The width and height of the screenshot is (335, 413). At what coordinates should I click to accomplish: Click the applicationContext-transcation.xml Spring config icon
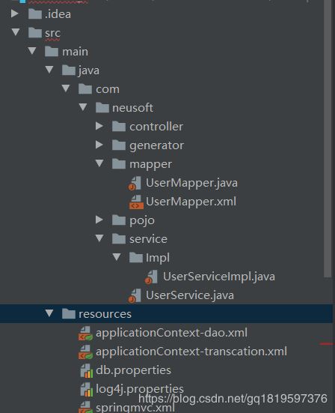pos(85,352)
